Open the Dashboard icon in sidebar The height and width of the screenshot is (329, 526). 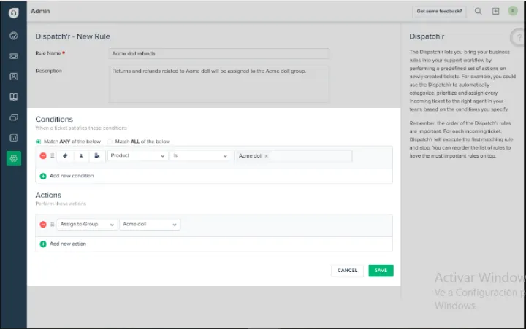point(13,35)
